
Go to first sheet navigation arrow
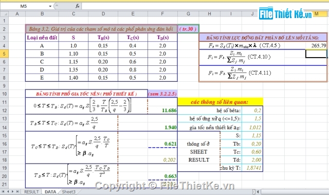click(3, 191)
